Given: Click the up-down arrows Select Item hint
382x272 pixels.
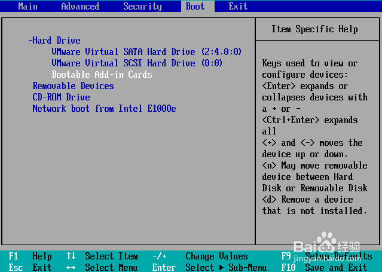Looking at the screenshot, I should pyautogui.click(x=102, y=256).
